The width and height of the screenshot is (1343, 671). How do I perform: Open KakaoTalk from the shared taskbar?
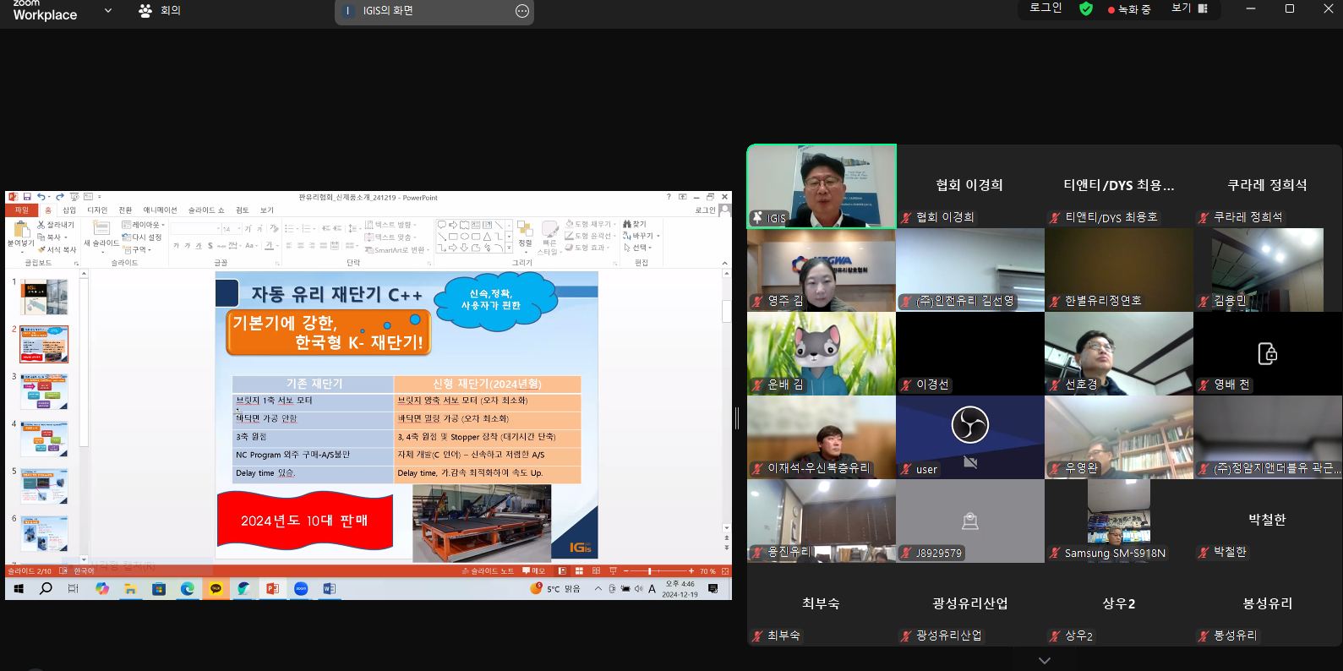point(216,589)
